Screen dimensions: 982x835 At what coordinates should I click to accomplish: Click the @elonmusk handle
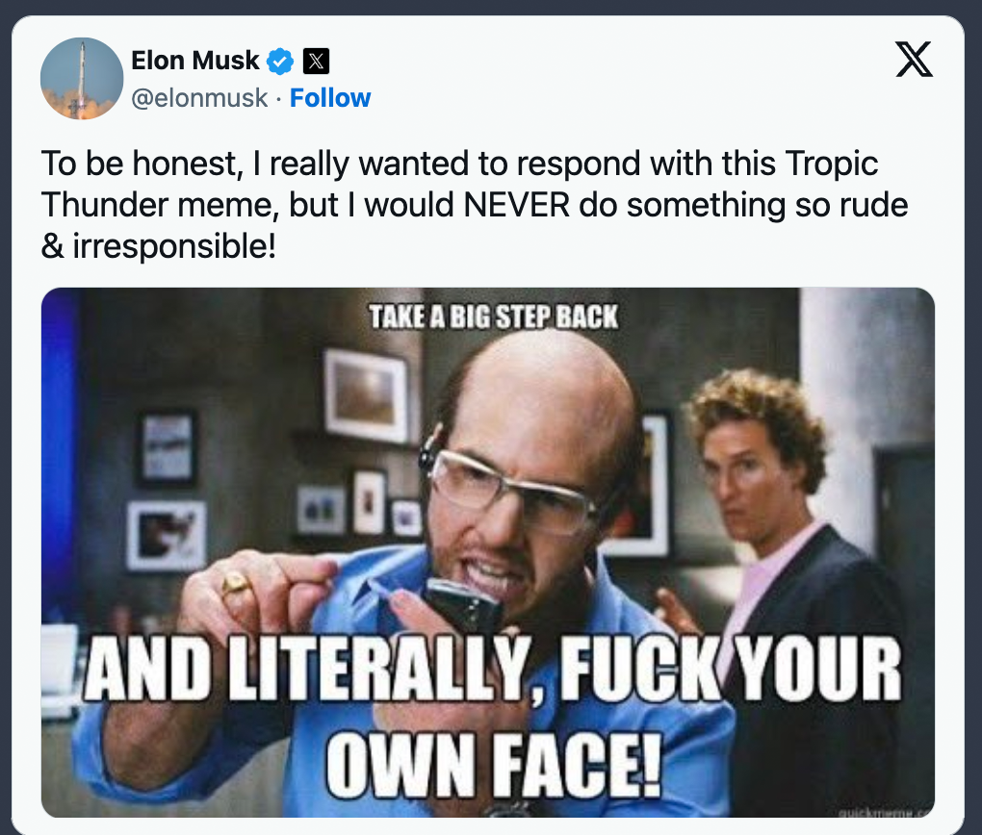click(199, 98)
